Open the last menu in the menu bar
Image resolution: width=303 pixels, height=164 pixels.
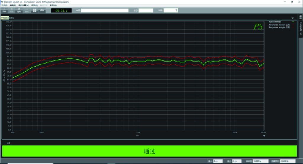(53, 5)
